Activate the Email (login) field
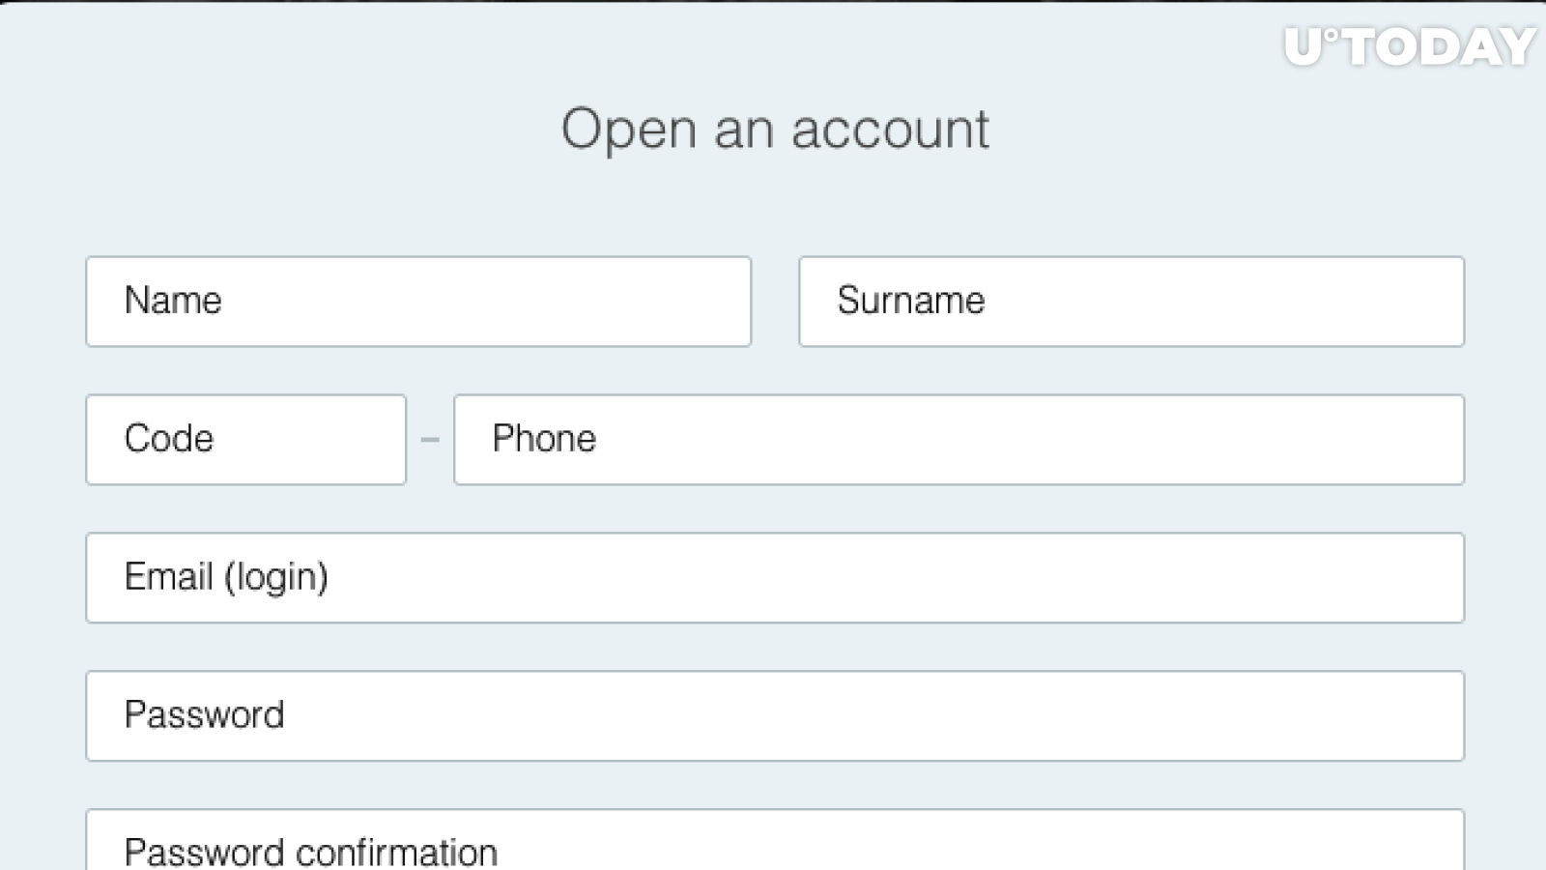This screenshot has height=870, width=1546. click(775, 578)
